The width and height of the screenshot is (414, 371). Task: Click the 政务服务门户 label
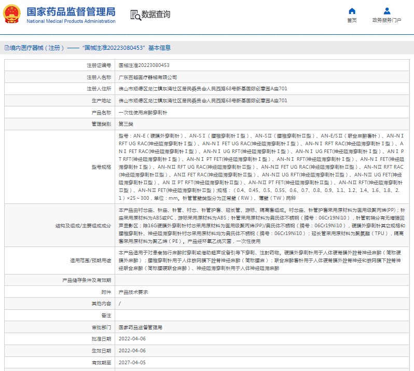tap(387, 20)
